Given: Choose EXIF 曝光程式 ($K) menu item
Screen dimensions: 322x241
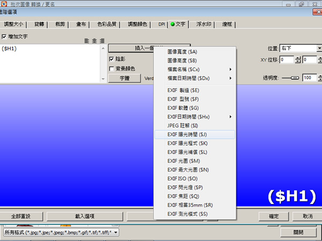Looking at the screenshot, I should point(194,143).
